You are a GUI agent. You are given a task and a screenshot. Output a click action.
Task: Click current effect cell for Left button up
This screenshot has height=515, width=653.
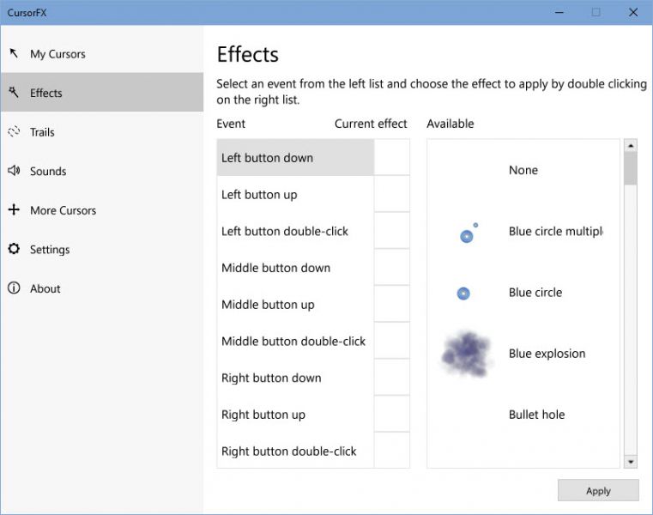[392, 194]
